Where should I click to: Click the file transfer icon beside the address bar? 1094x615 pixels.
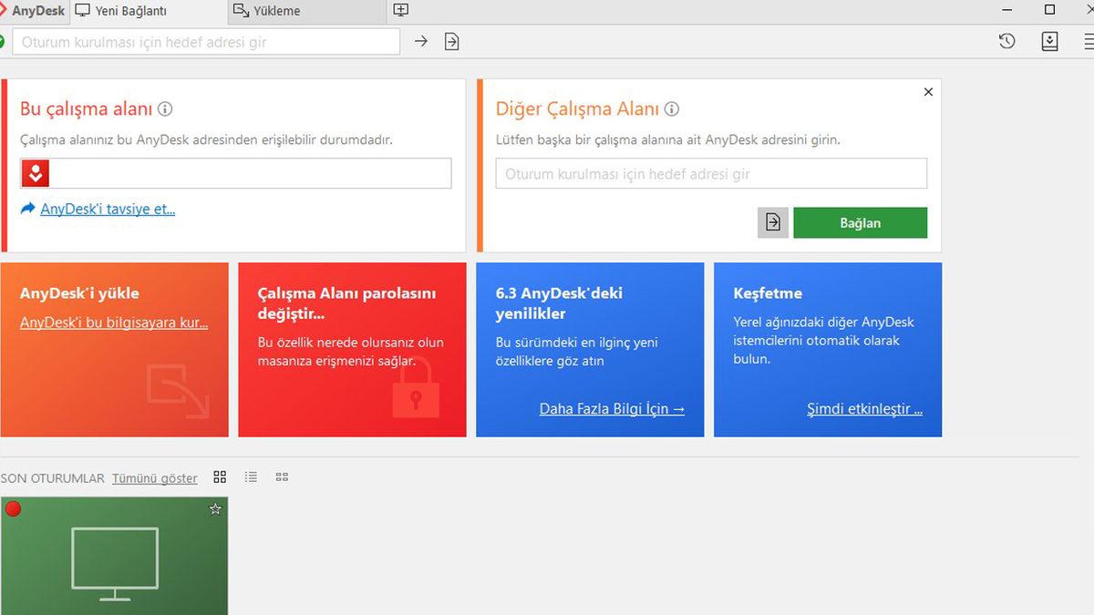click(451, 41)
